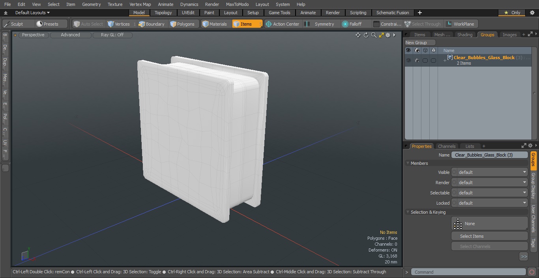Switch to the Images tab
The width and height of the screenshot is (539, 278).
[509, 35]
